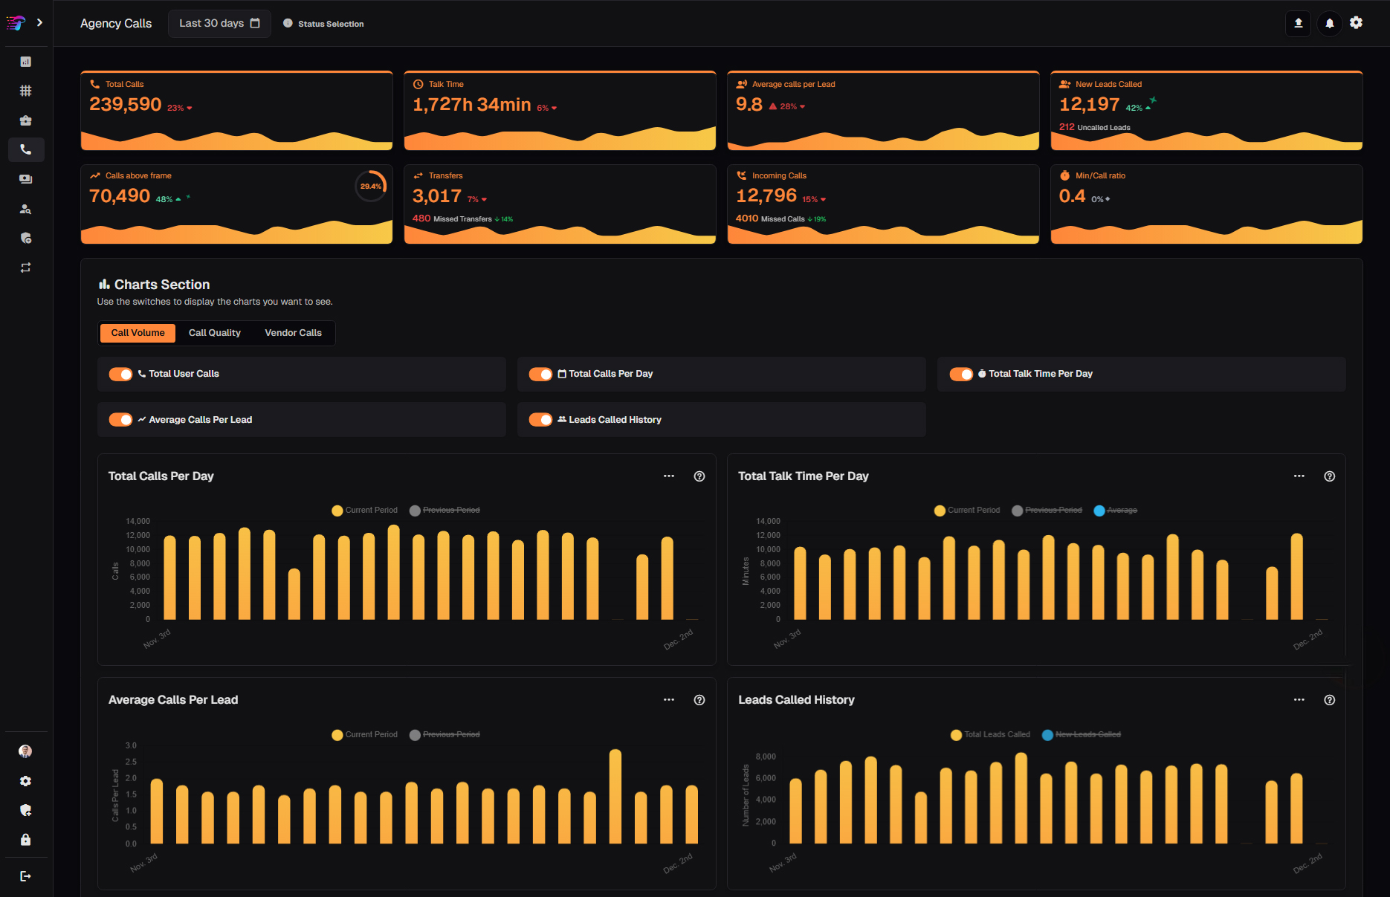Open the lock icon in sidebar
This screenshot has width=1390, height=897.
[x=26, y=840]
